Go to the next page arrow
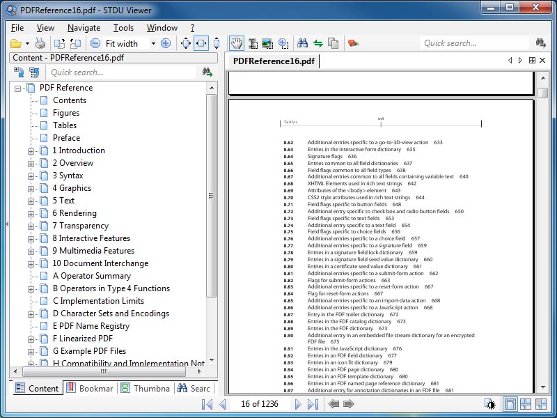The image size is (557, 418). point(298,403)
